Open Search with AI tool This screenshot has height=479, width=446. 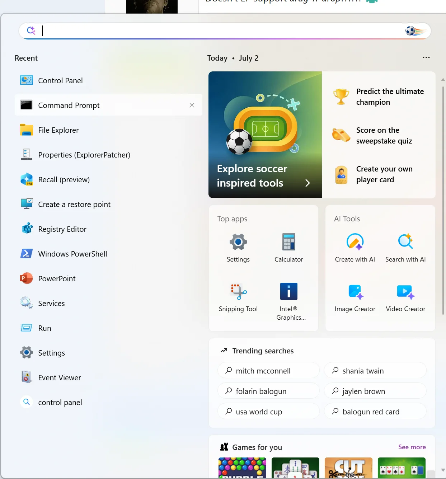(405, 248)
